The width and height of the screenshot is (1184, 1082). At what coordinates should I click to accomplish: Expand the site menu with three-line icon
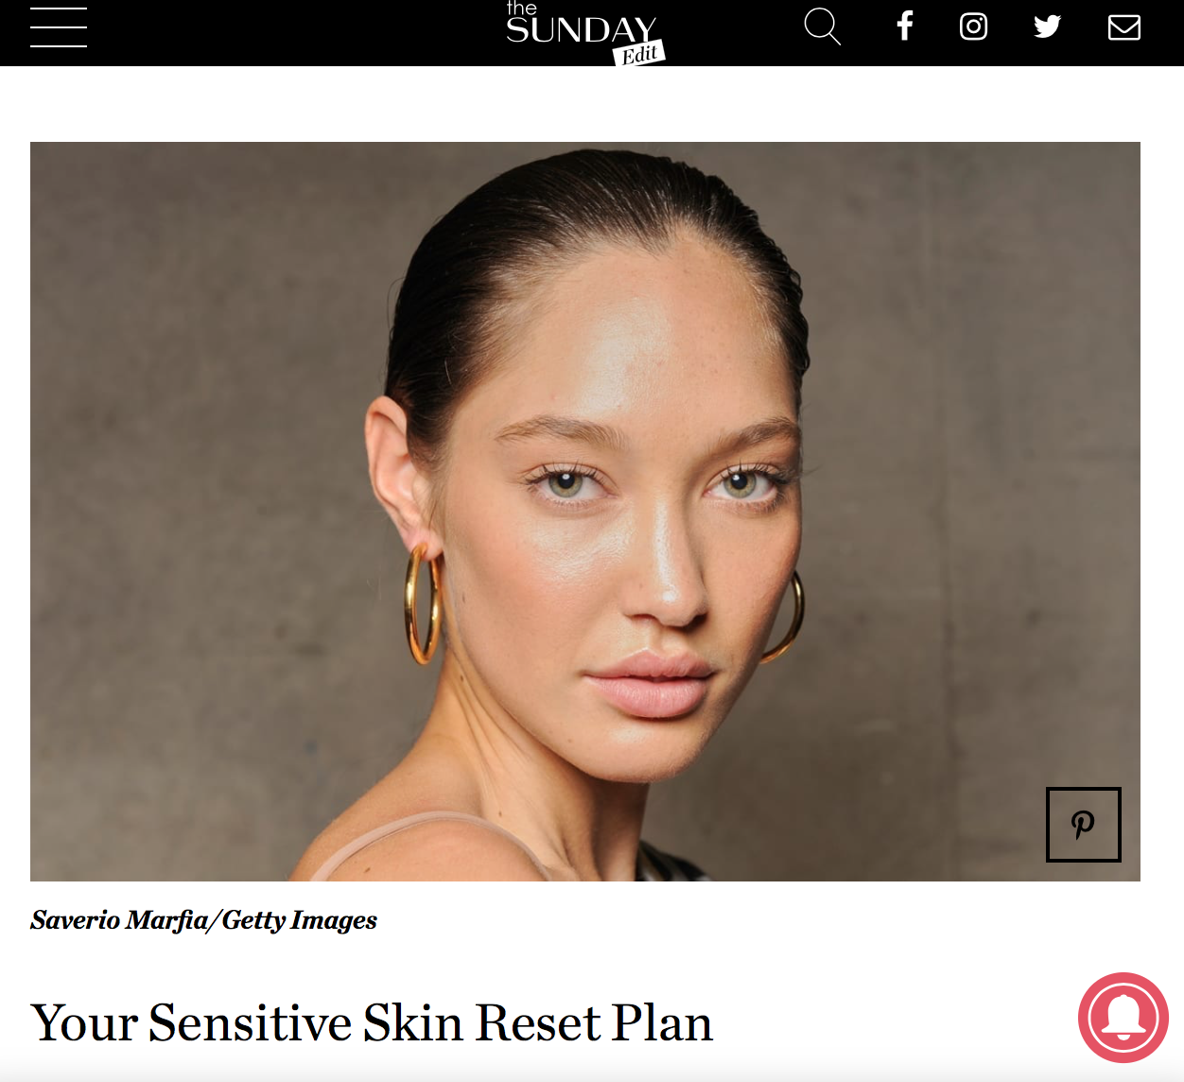pos(59,26)
